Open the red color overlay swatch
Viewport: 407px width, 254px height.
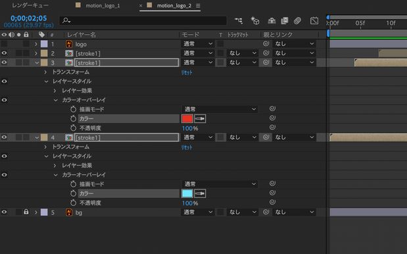(x=187, y=118)
